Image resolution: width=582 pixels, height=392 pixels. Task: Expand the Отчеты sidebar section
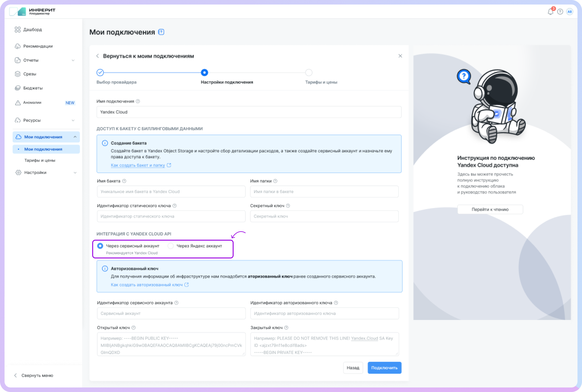(x=73, y=60)
